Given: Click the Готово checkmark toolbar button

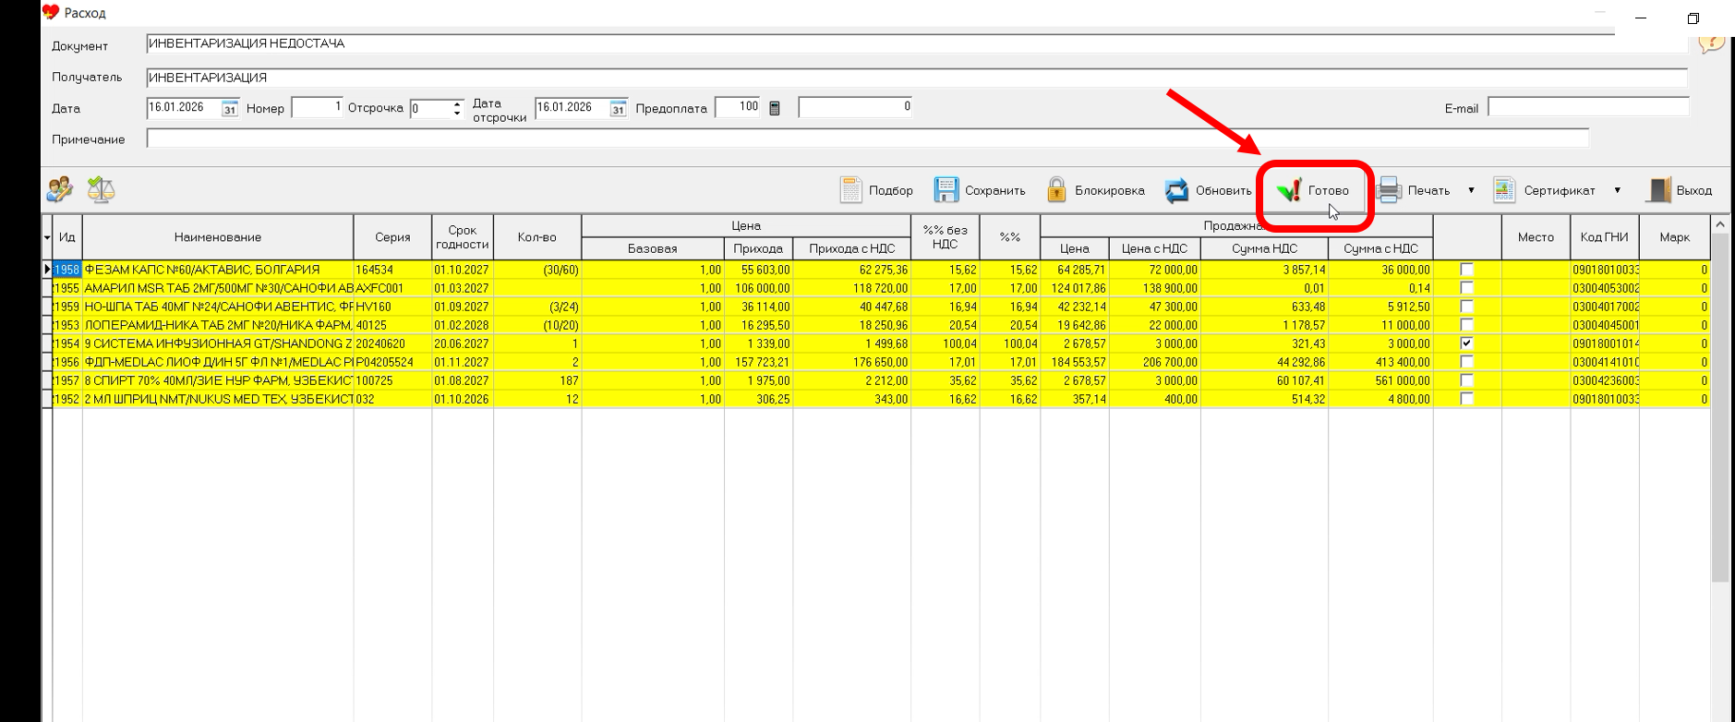Looking at the screenshot, I should tap(1314, 191).
